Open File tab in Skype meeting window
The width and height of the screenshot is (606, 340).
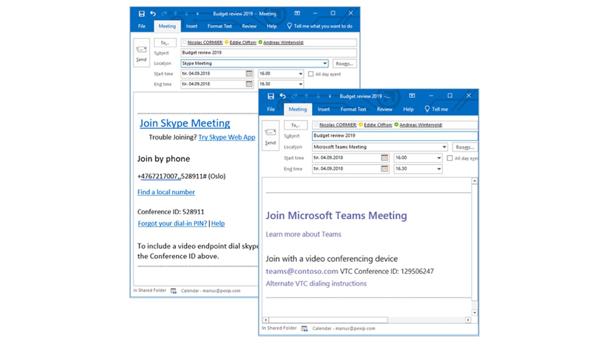(x=142, y=26)
